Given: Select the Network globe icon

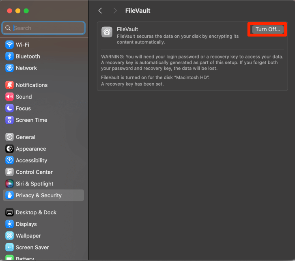Looking at the screenshot, I should 9,68.
